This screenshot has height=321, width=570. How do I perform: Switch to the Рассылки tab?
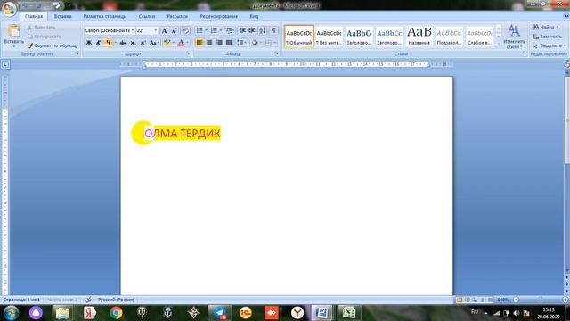pyautogui.click(x=177, y=16)
